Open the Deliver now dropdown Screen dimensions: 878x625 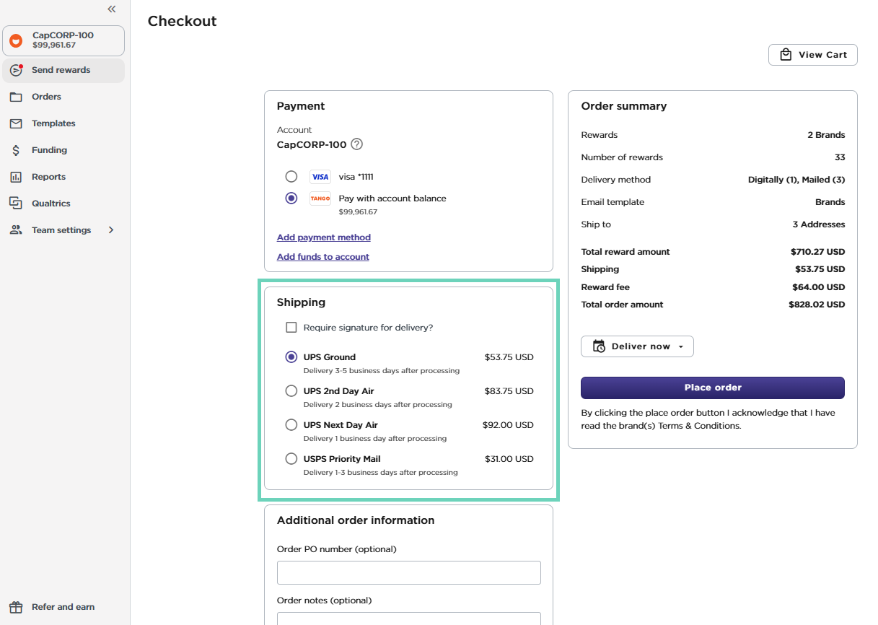tap(637, 346)
